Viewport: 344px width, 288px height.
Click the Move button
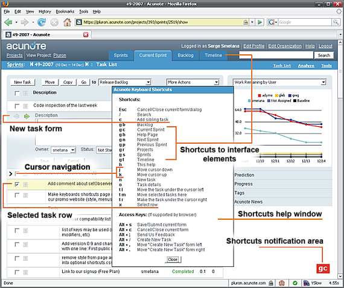pyautogui.click(x=50, y=82)
